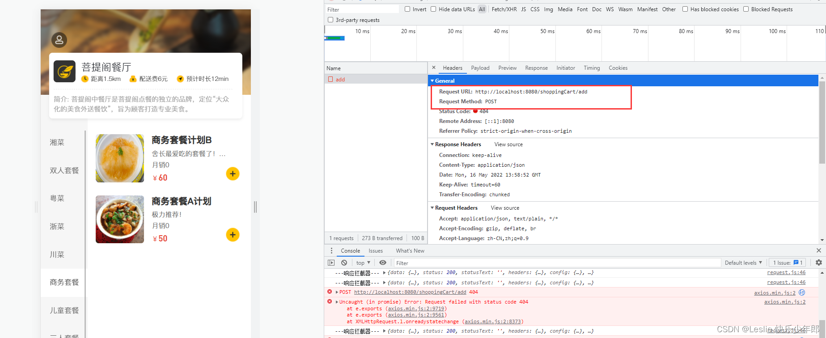The image size is (826, 338).
Task: Filter requests by WS type
Action: pos(610,9)
